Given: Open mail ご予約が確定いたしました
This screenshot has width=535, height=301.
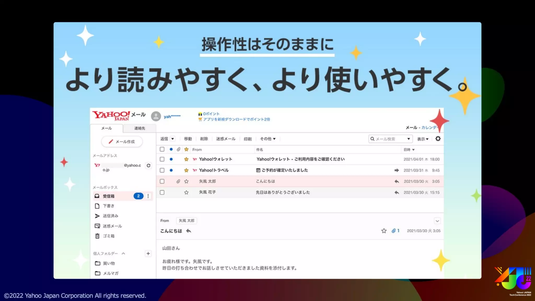Looking at the screenshot, I should pyautogui.click(x=282, y=170).
